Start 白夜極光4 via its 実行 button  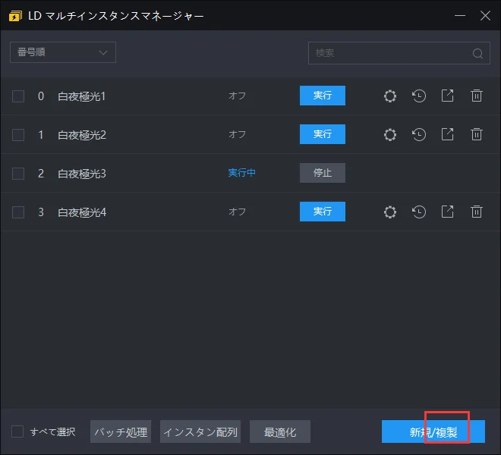click(x=323, y=212)
